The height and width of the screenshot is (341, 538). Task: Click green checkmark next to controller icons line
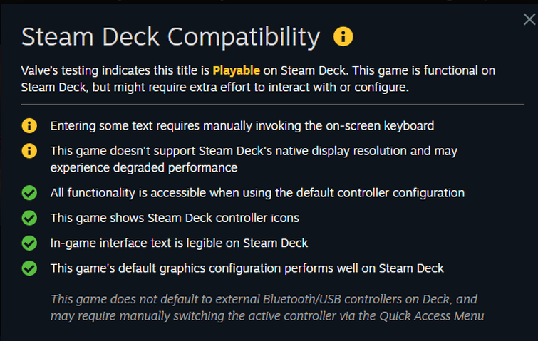[x=29, y=218]
